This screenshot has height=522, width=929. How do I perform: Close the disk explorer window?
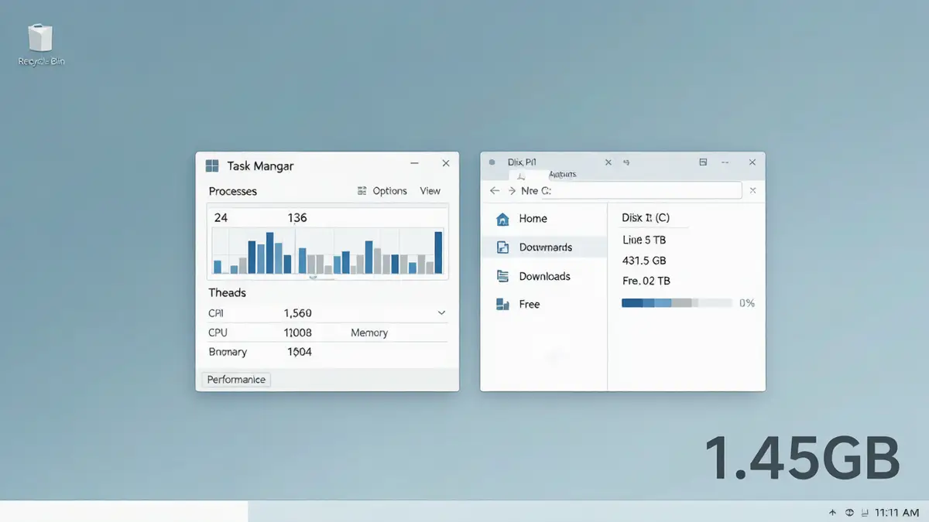[752, 162]
